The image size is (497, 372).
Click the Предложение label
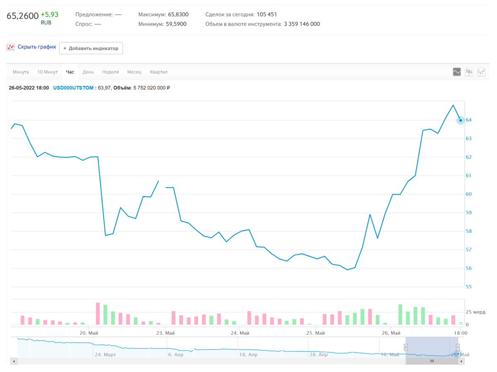point(94,14)
